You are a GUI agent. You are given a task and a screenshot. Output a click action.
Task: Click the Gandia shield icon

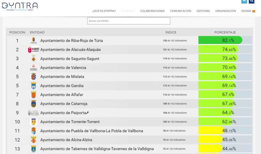pyautogui.click(x=34, y=86)
